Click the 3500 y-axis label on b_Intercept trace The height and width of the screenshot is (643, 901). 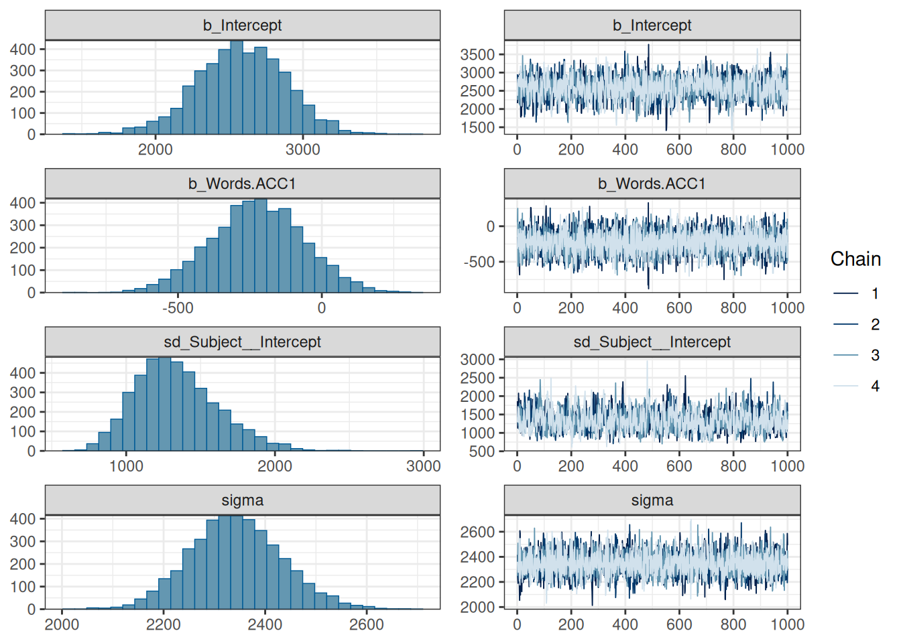click(477, 54)
